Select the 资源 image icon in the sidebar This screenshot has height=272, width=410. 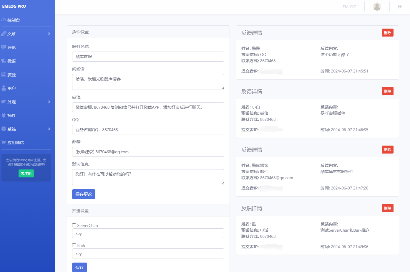pyautogui.click(x=4, y=75)
